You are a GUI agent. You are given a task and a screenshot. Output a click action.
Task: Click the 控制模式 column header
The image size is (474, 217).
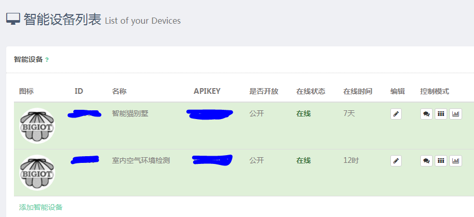coord(434,91)
